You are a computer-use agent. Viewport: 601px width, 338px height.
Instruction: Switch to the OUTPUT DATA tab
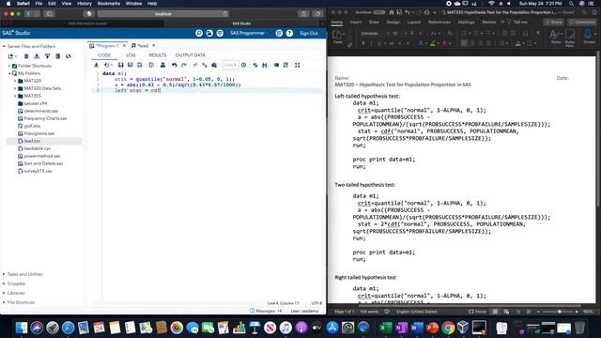190,55
